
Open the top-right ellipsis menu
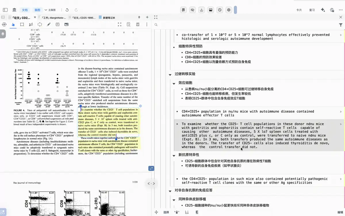(341, 10)
